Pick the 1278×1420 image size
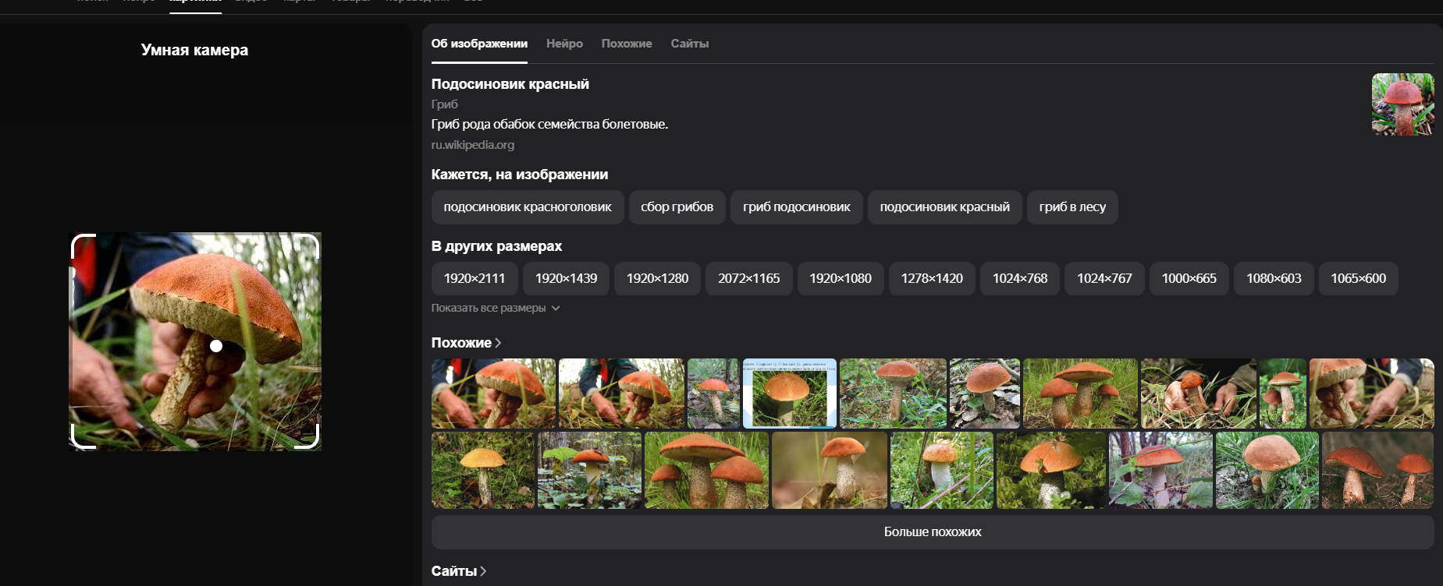 point(932,278)
